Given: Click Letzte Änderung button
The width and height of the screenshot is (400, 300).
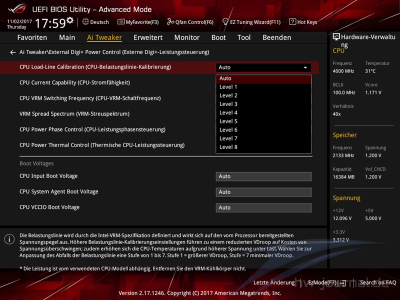Looking at the screenshot, I should (274, 282).
